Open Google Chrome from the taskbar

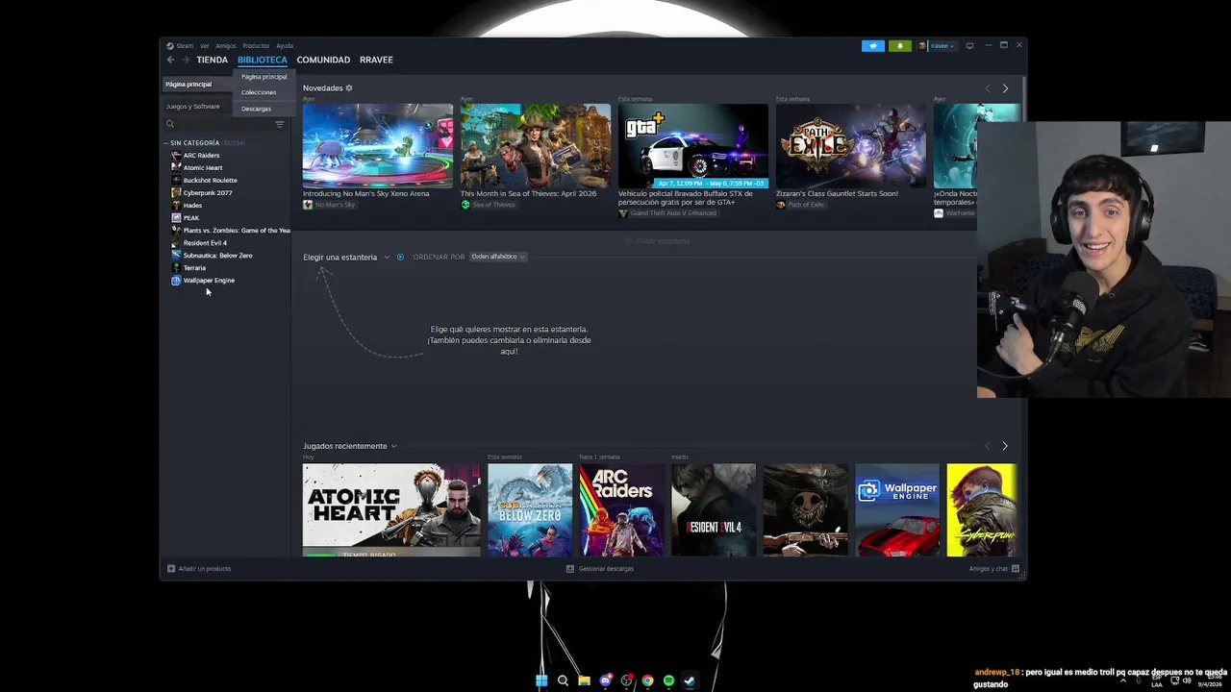click(647, 680)
